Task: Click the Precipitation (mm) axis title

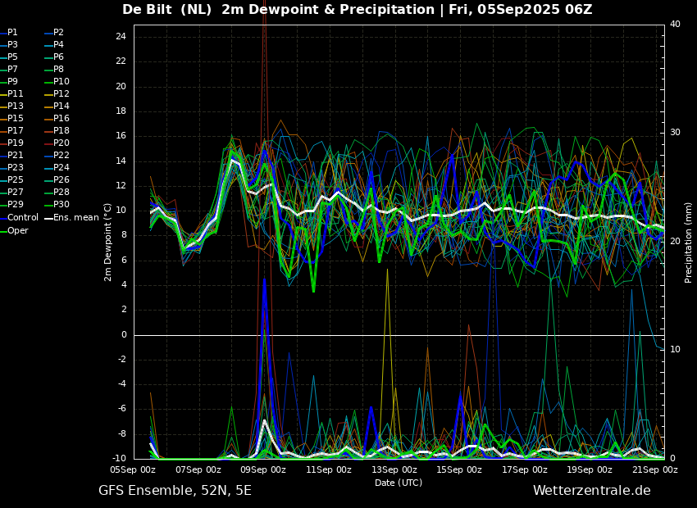Action: 688,242
